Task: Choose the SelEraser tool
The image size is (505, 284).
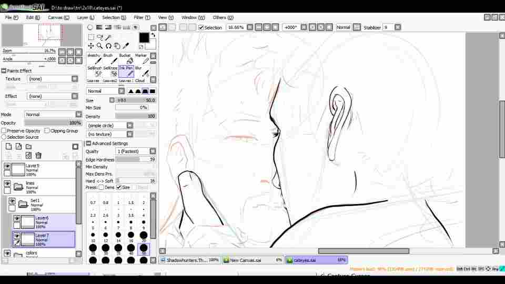Action: [x=110, y=72]
